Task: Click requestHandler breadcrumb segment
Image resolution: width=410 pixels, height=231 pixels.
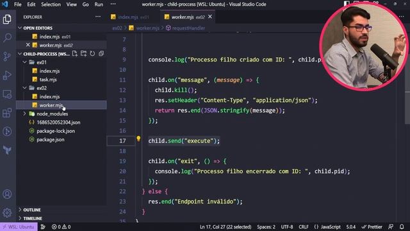Action: point(185,28)
